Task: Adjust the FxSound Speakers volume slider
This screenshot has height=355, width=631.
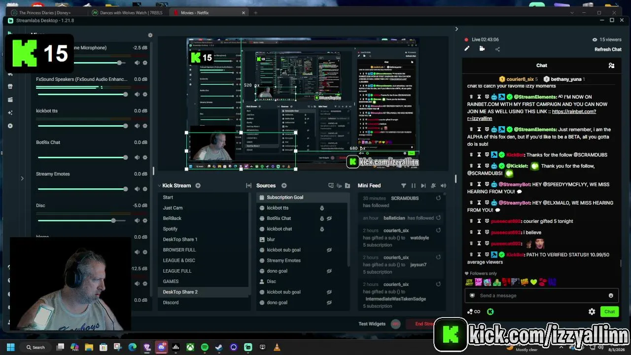Action: tap(82, 94)
